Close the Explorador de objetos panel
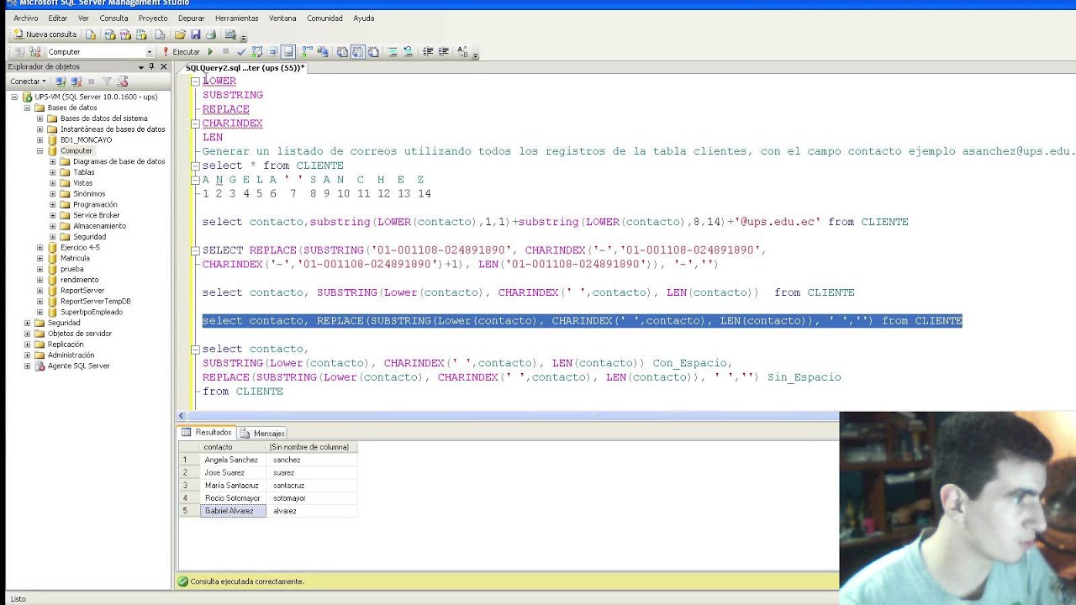Screen dimensions: 1076x605 point(163,66)
